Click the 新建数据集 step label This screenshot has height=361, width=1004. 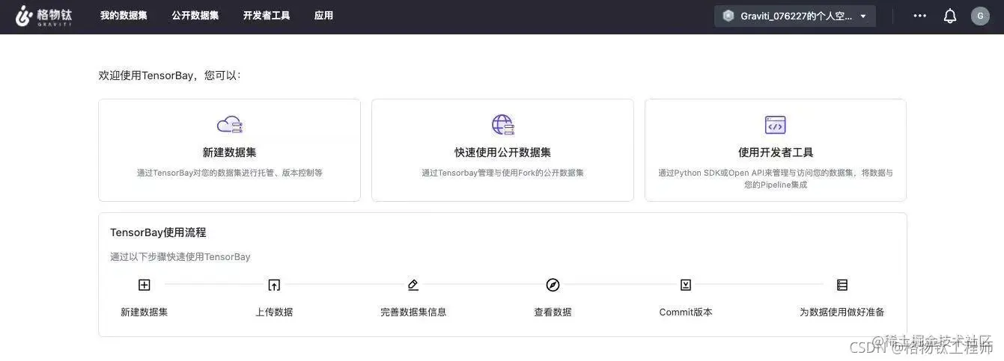click(x=144, y=312)
